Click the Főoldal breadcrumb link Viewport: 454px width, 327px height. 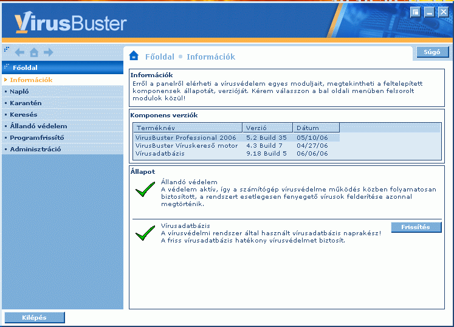click(x=160, y=57)
